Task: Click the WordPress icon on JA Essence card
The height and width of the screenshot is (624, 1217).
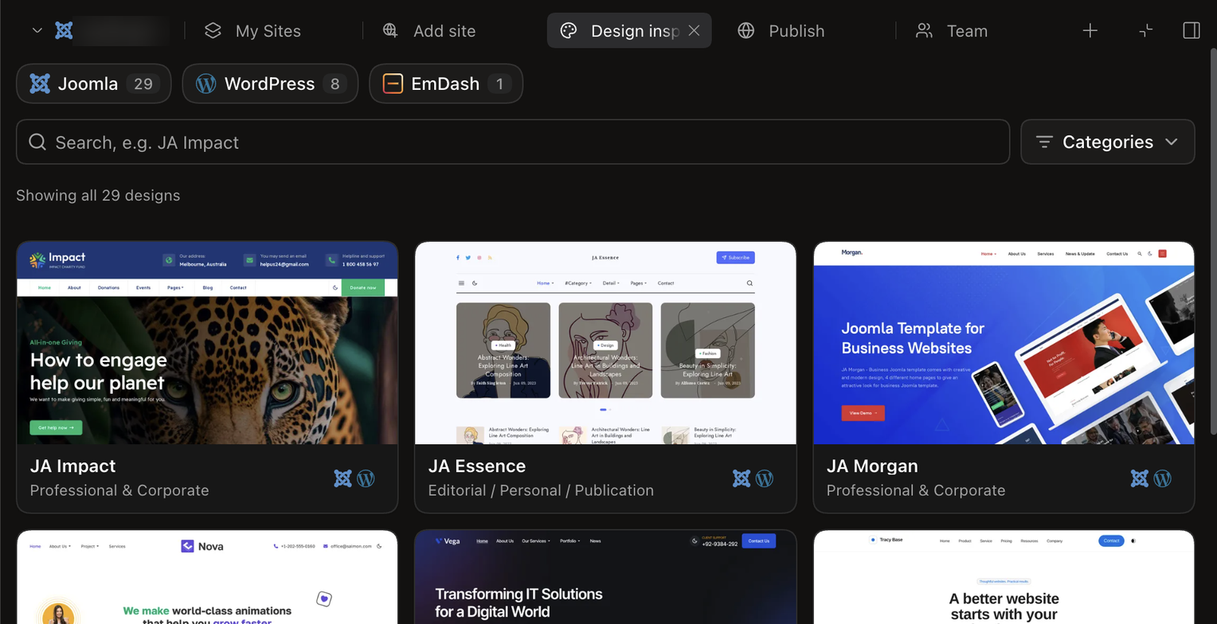Action: 765,478
